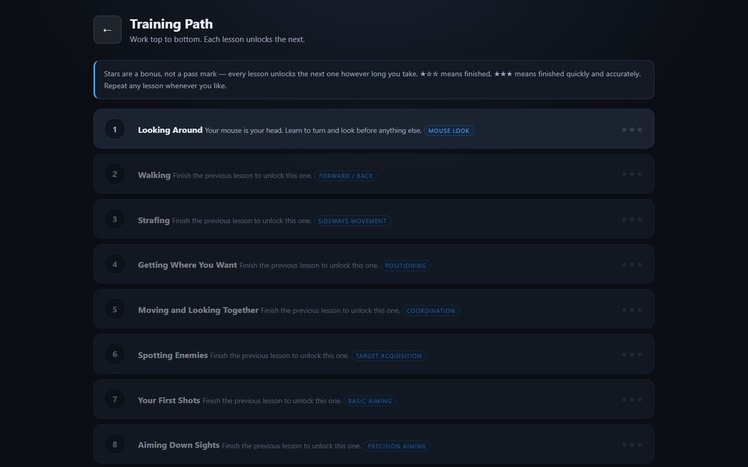Open Moving and Looking Together lesson
This screenshot has width=748, height=467.
point(374,309)
